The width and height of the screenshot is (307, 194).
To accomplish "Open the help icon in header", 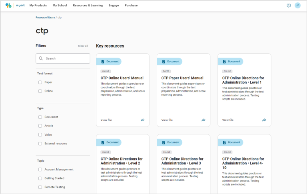I will [289, 6].
